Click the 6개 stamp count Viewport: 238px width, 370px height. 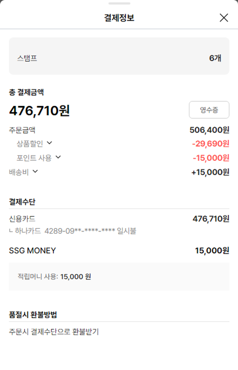click(215, 58)
